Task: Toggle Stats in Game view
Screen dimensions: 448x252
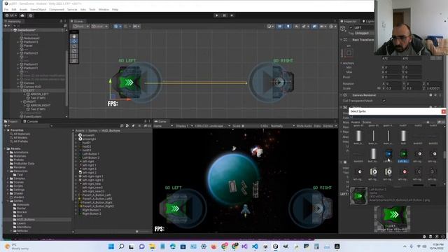Action: (317, 126)
